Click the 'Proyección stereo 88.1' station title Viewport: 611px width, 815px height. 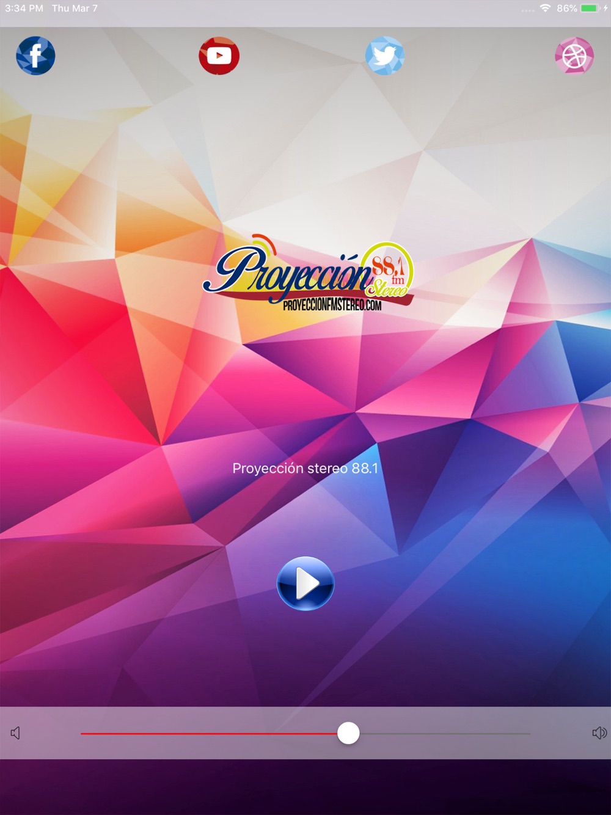point(305,469)
